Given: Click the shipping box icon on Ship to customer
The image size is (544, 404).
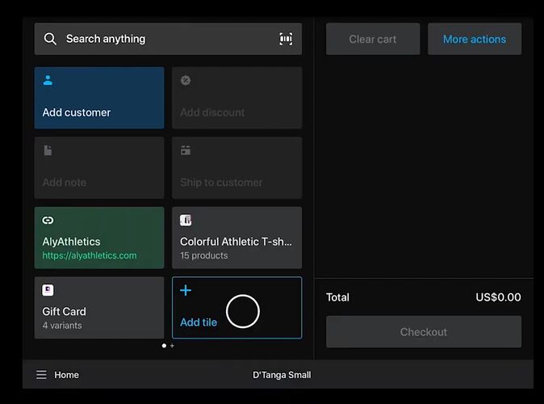Looking at the screenshot, I should [186, 150].
